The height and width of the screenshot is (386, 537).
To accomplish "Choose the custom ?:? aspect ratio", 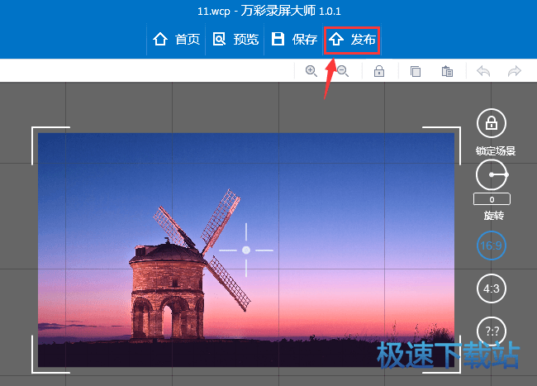I will [x=492, y=331].
